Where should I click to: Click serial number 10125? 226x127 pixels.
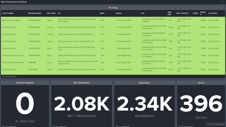(x=203, y=69)
